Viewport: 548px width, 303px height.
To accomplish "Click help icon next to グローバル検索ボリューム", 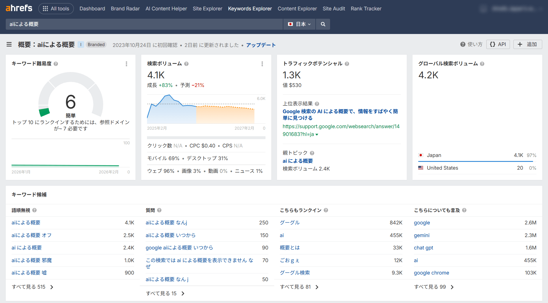I will pos(482,64).
